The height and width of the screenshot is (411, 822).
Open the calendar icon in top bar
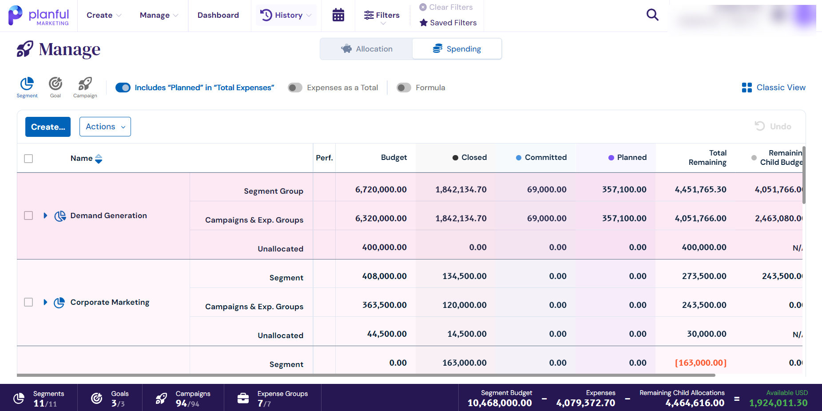[338, 15]
